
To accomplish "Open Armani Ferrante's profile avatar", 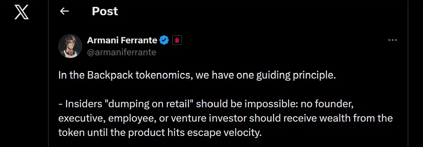I will point(70,46).
